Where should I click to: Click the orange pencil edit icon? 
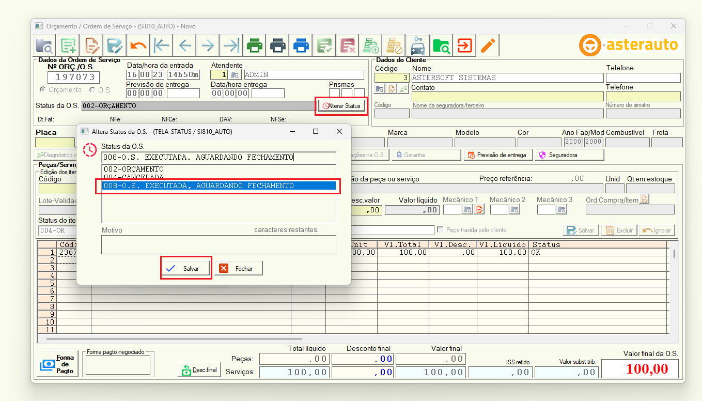tap(488, 46)
